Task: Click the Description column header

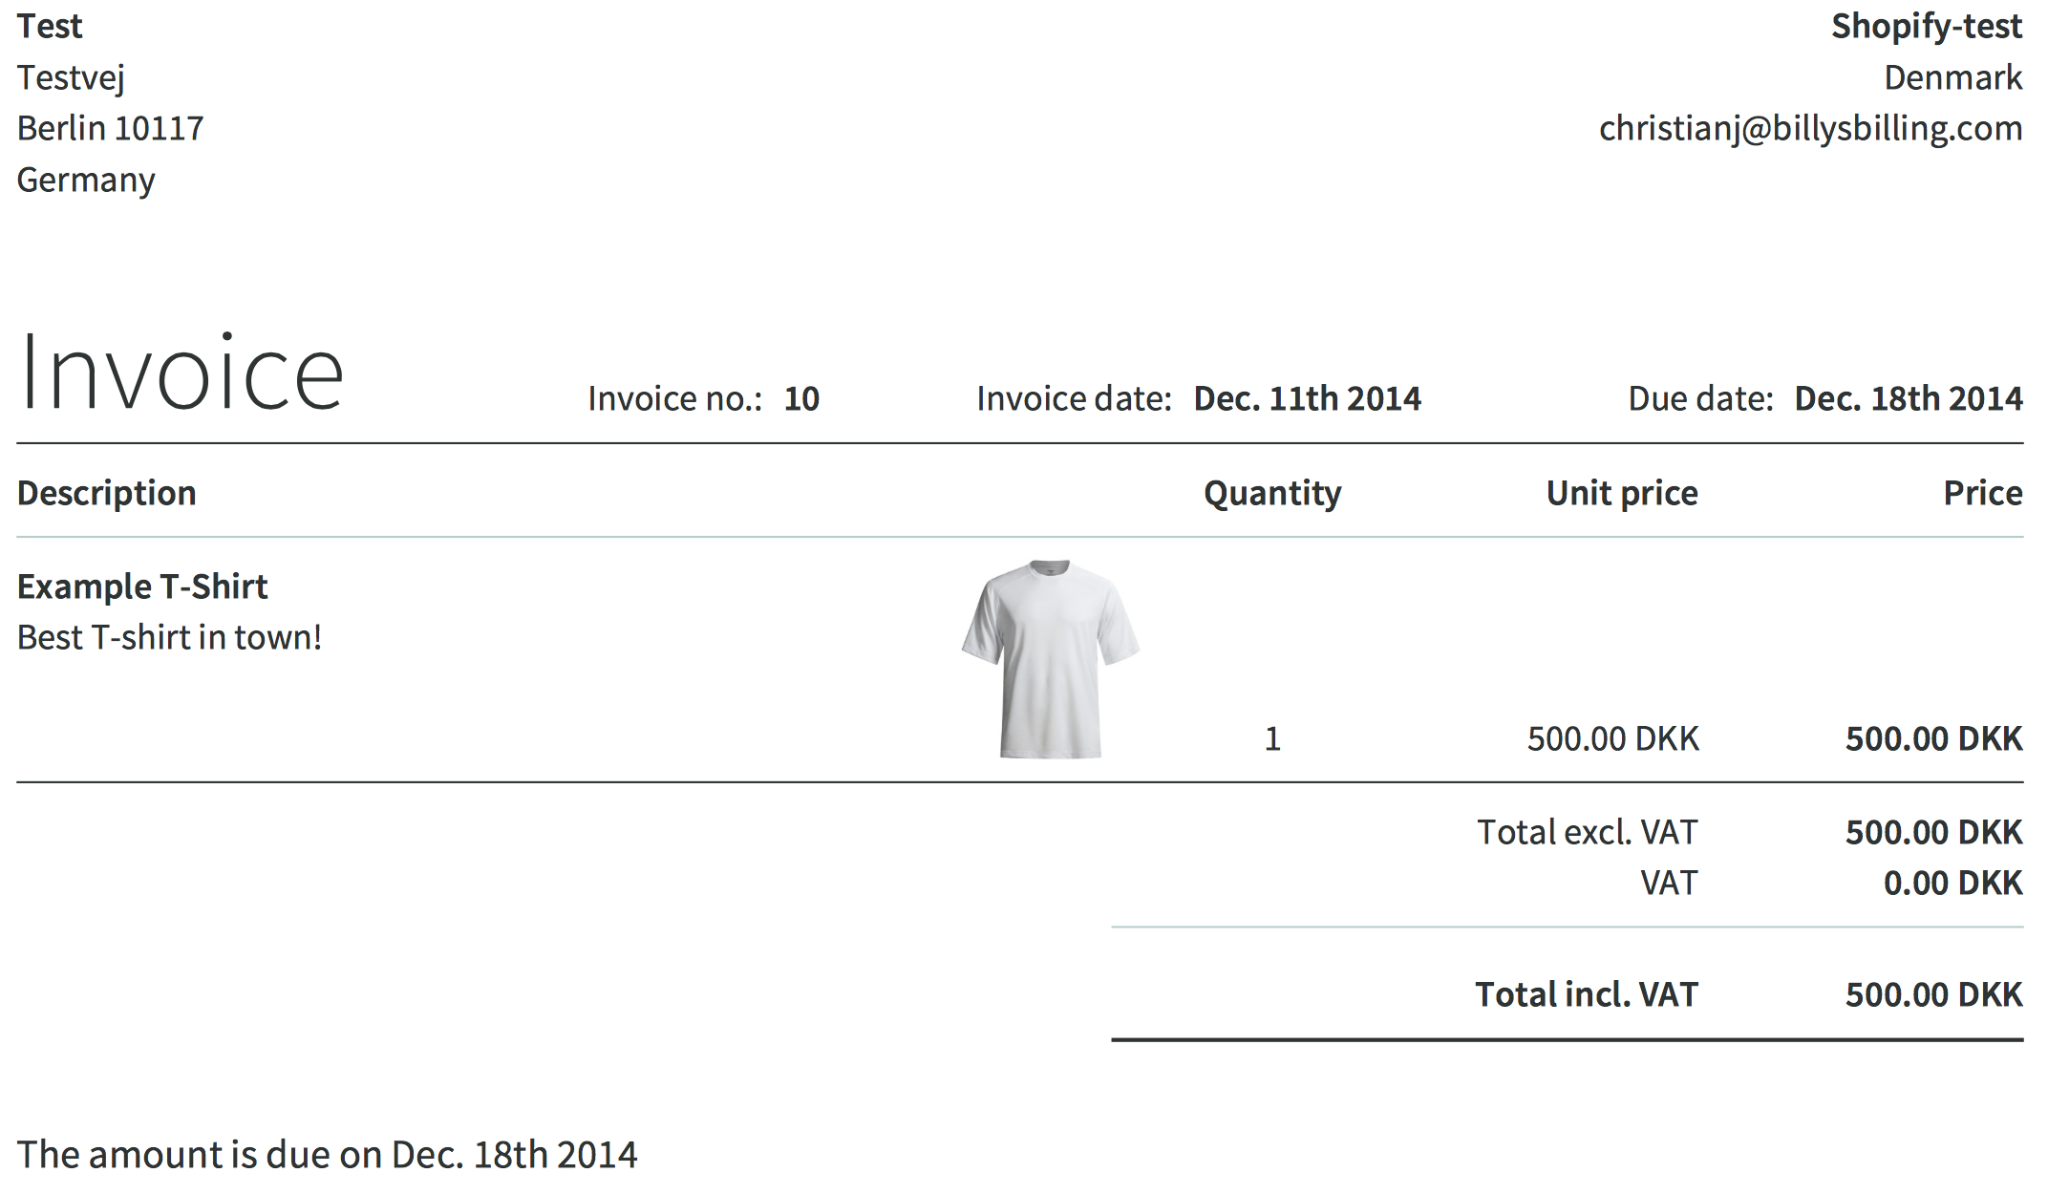Action: tap(107, 493)
